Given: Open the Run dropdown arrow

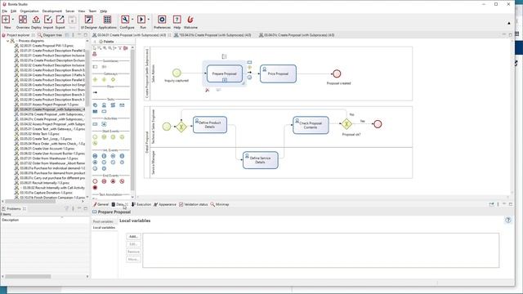Looking at the screenshot, I should tap(149, 20).
